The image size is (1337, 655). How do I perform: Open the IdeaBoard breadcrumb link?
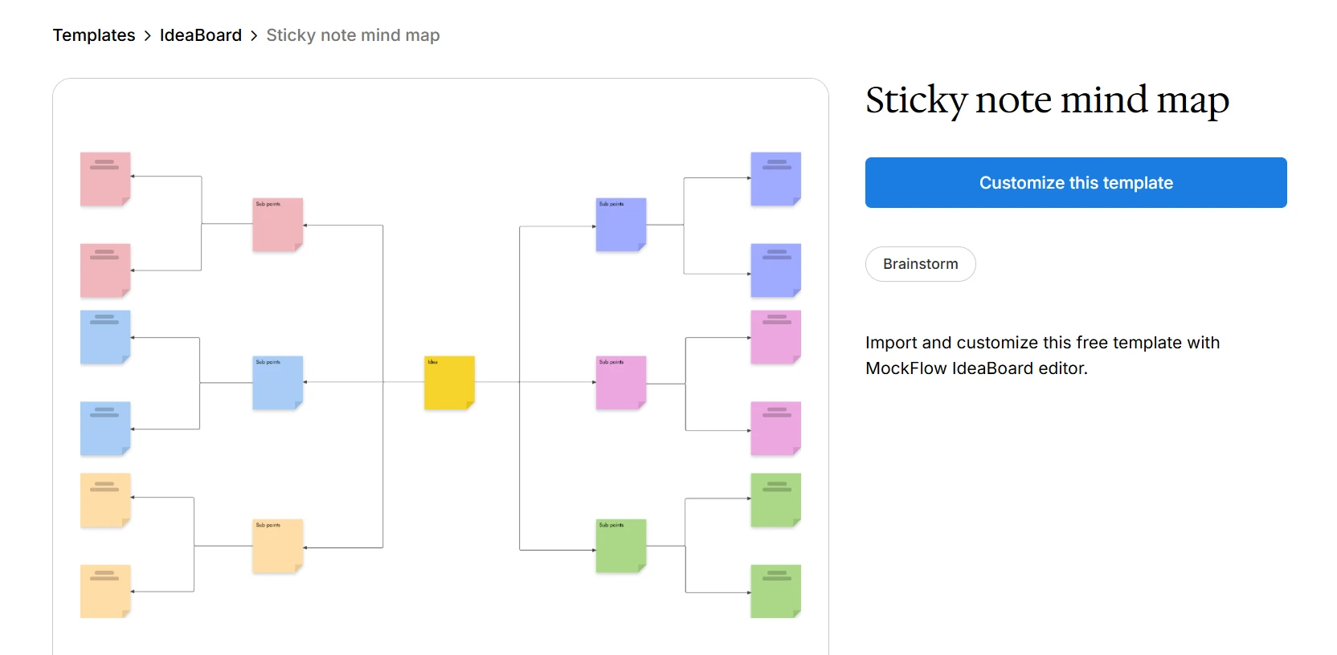pos(201,35)
